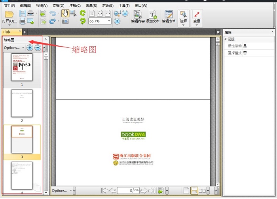The height and width of the screenshot is (199, 277).
Task: Click the fit width icon
Action: coord(108,13)
